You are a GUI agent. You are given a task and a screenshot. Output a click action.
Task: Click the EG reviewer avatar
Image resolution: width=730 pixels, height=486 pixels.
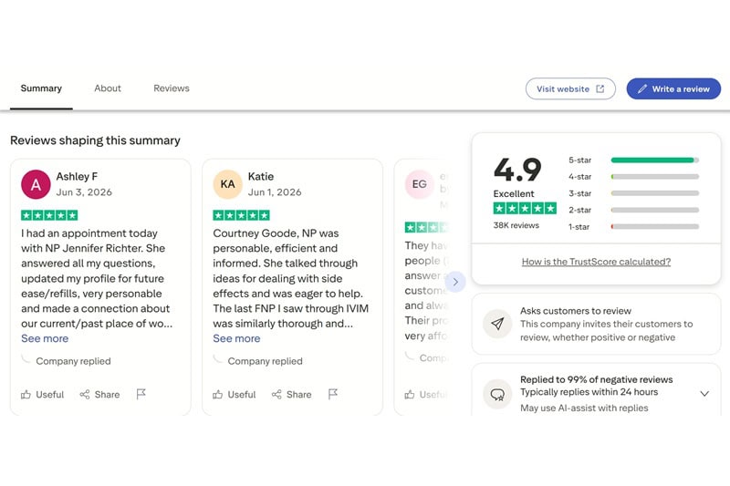tap(420, 184)
